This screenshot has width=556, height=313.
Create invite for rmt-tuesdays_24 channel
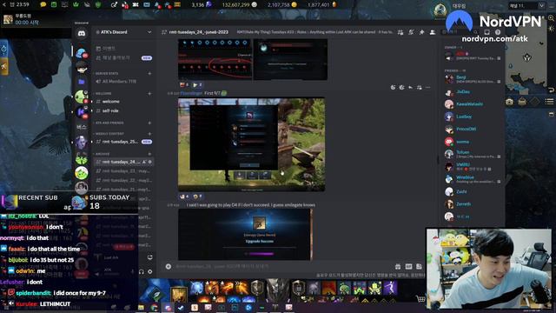click(x=144, y=162)
